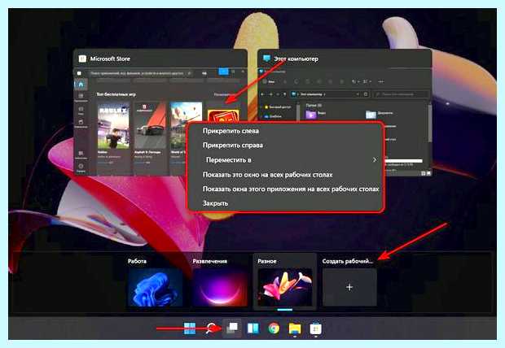Click the vertical scrollbar in Этот компьютер window
505x348 pixels.
[429, 122]
